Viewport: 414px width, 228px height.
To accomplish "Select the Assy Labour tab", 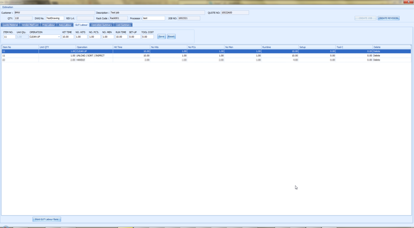I will click(x=65, y=25).
